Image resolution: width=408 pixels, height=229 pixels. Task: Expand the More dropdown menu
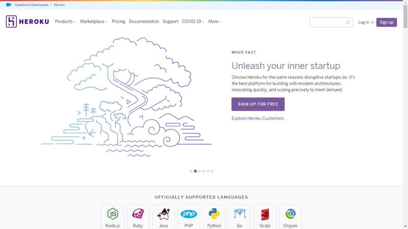pyautogui.click(x=215, y=21)
